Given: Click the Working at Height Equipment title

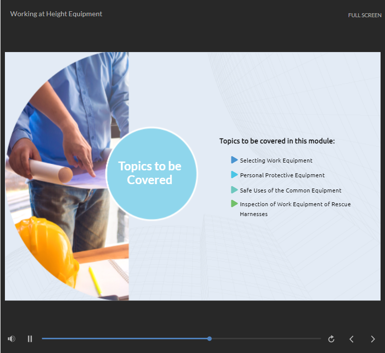Looking at the screenshot, I should [x=56, y=14].
